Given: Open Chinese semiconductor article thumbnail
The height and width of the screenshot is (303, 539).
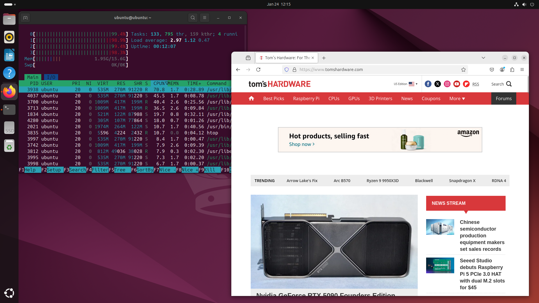Looking at the screenshot, I should [440, 227].
